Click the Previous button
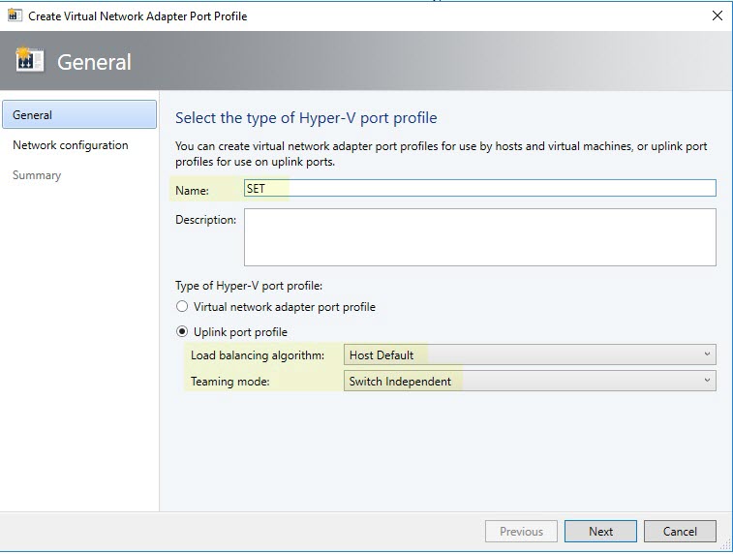This screenshot has width=733, height=554. [521, 532]
